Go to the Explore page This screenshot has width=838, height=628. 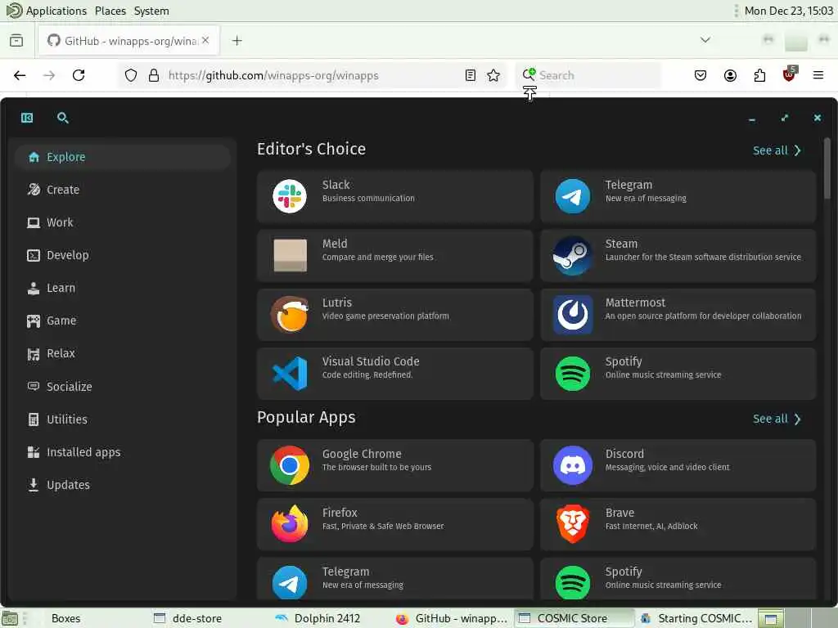[123, 157]
